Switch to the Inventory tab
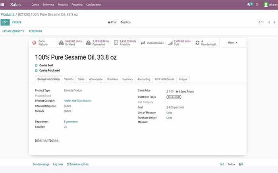Viewport: 278px width, 173px height. point(127,79)
